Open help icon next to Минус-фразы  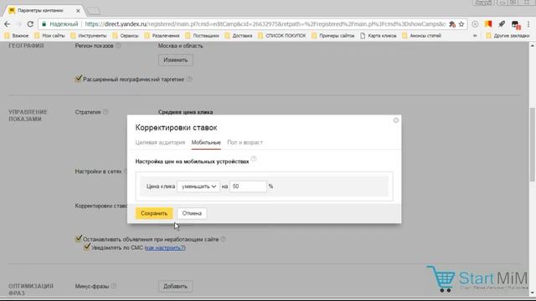coord(114,286)
